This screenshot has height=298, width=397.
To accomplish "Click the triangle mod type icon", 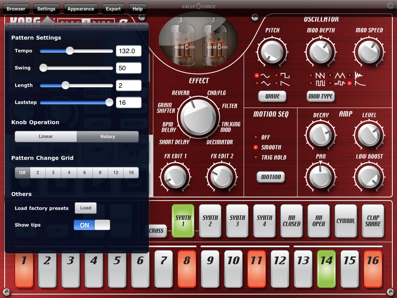I will (x=340, y=76).
